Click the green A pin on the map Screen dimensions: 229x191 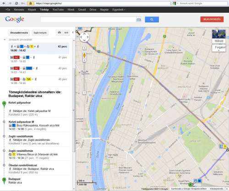click(x=191, y=185)
